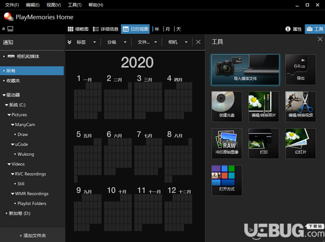The height and width of the screenshot is (242, 325).
Task: Open the Rating (分级) filter dropdown
Action: 116,42
